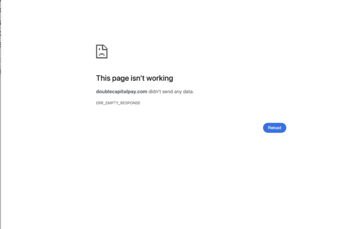Click the ERR_EMPTY_RESPONSE error code

click(x=118, y=103)
